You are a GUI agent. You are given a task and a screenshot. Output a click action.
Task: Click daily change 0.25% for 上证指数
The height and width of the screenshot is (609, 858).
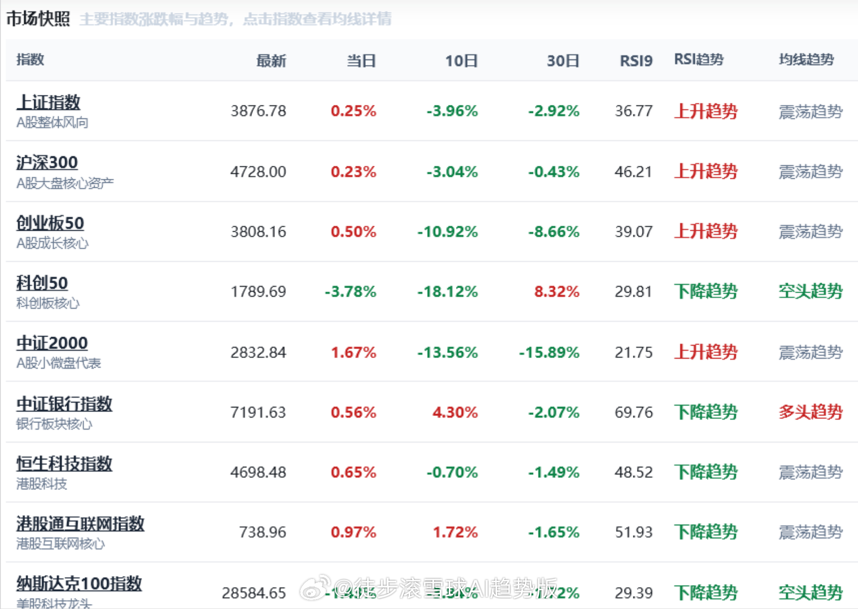[x=353, y=111]
